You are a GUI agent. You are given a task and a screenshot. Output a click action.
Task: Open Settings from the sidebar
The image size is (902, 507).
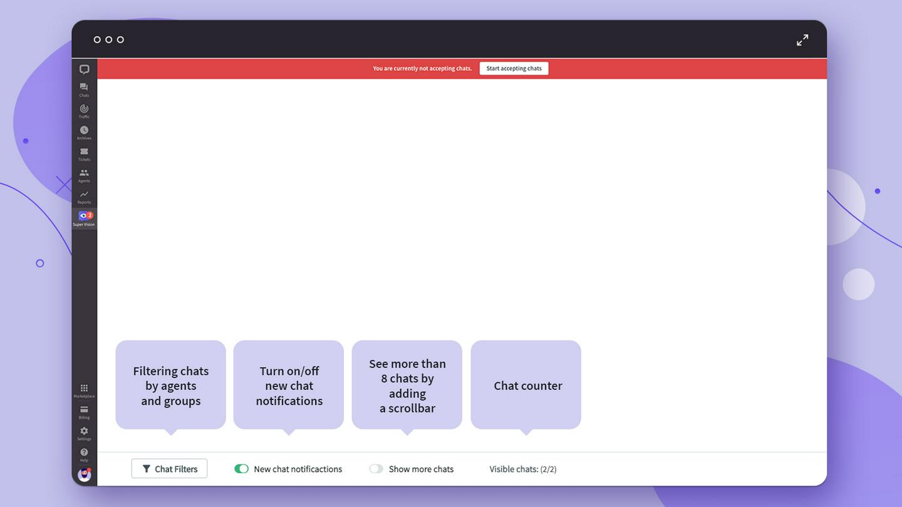84,433
